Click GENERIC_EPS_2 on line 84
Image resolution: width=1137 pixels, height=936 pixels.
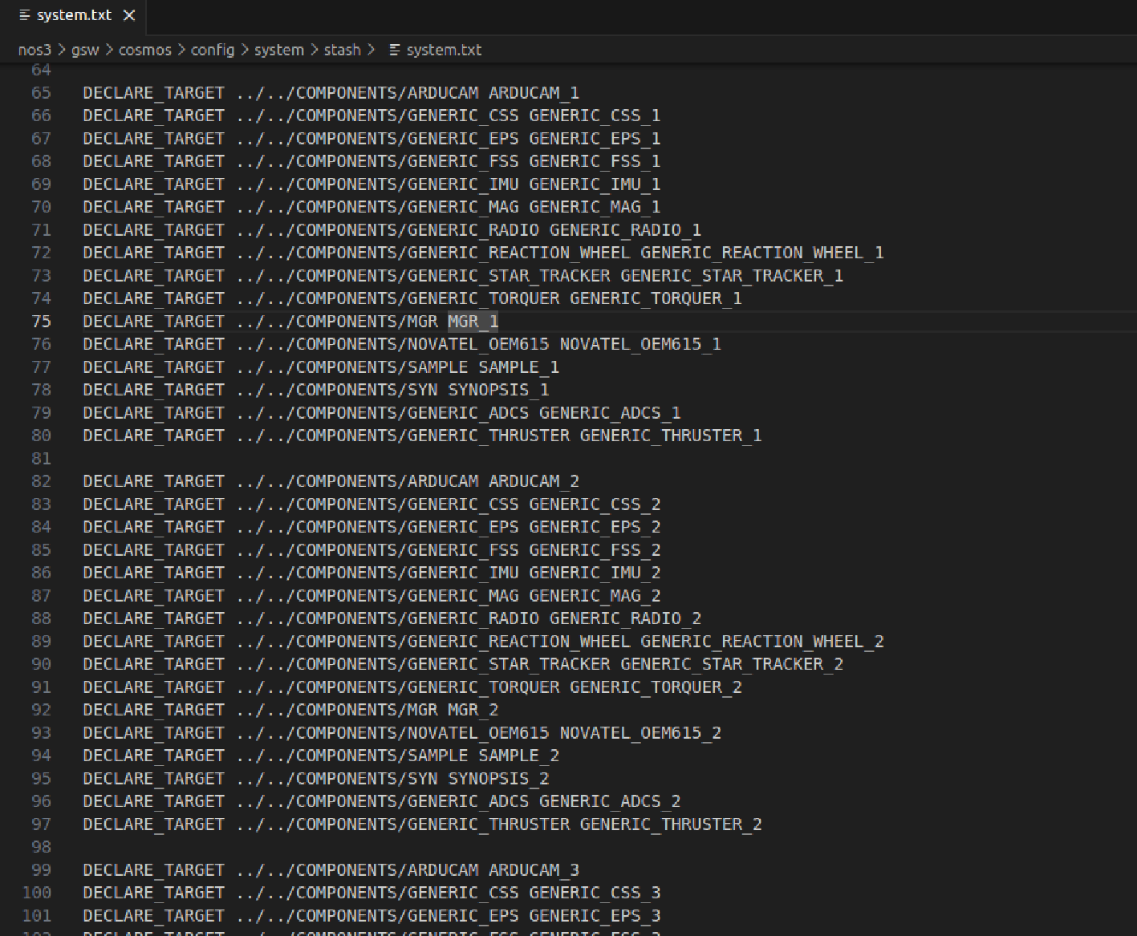pyautogui.click(x=595, y=527)
